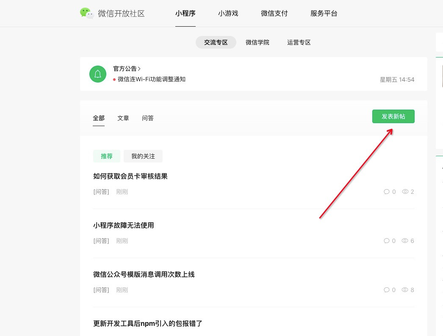This screenshot has height=336, width=443.
Task: Click comment icon on 微信公众号模版消息调用次数上线 post
Action: coord(387,290)
